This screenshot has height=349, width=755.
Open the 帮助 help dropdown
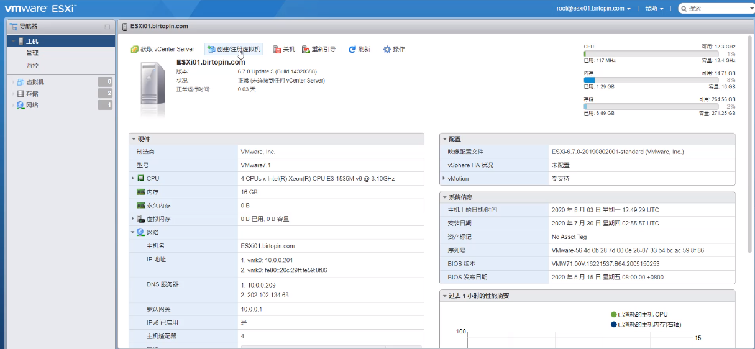[x=654, y=9]
